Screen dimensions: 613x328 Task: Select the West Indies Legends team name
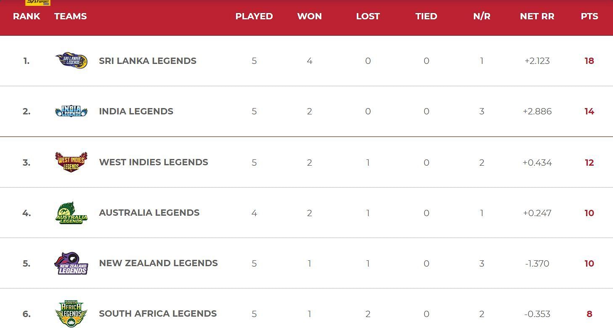(154, 162)
